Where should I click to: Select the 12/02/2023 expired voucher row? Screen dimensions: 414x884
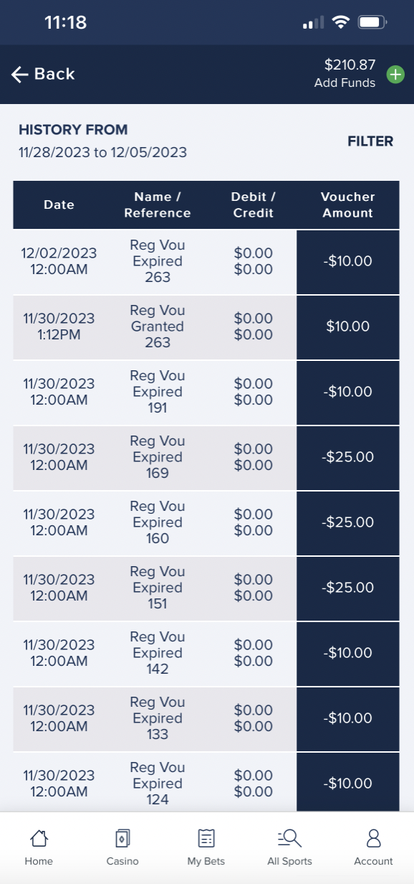[x=158, y=261]
